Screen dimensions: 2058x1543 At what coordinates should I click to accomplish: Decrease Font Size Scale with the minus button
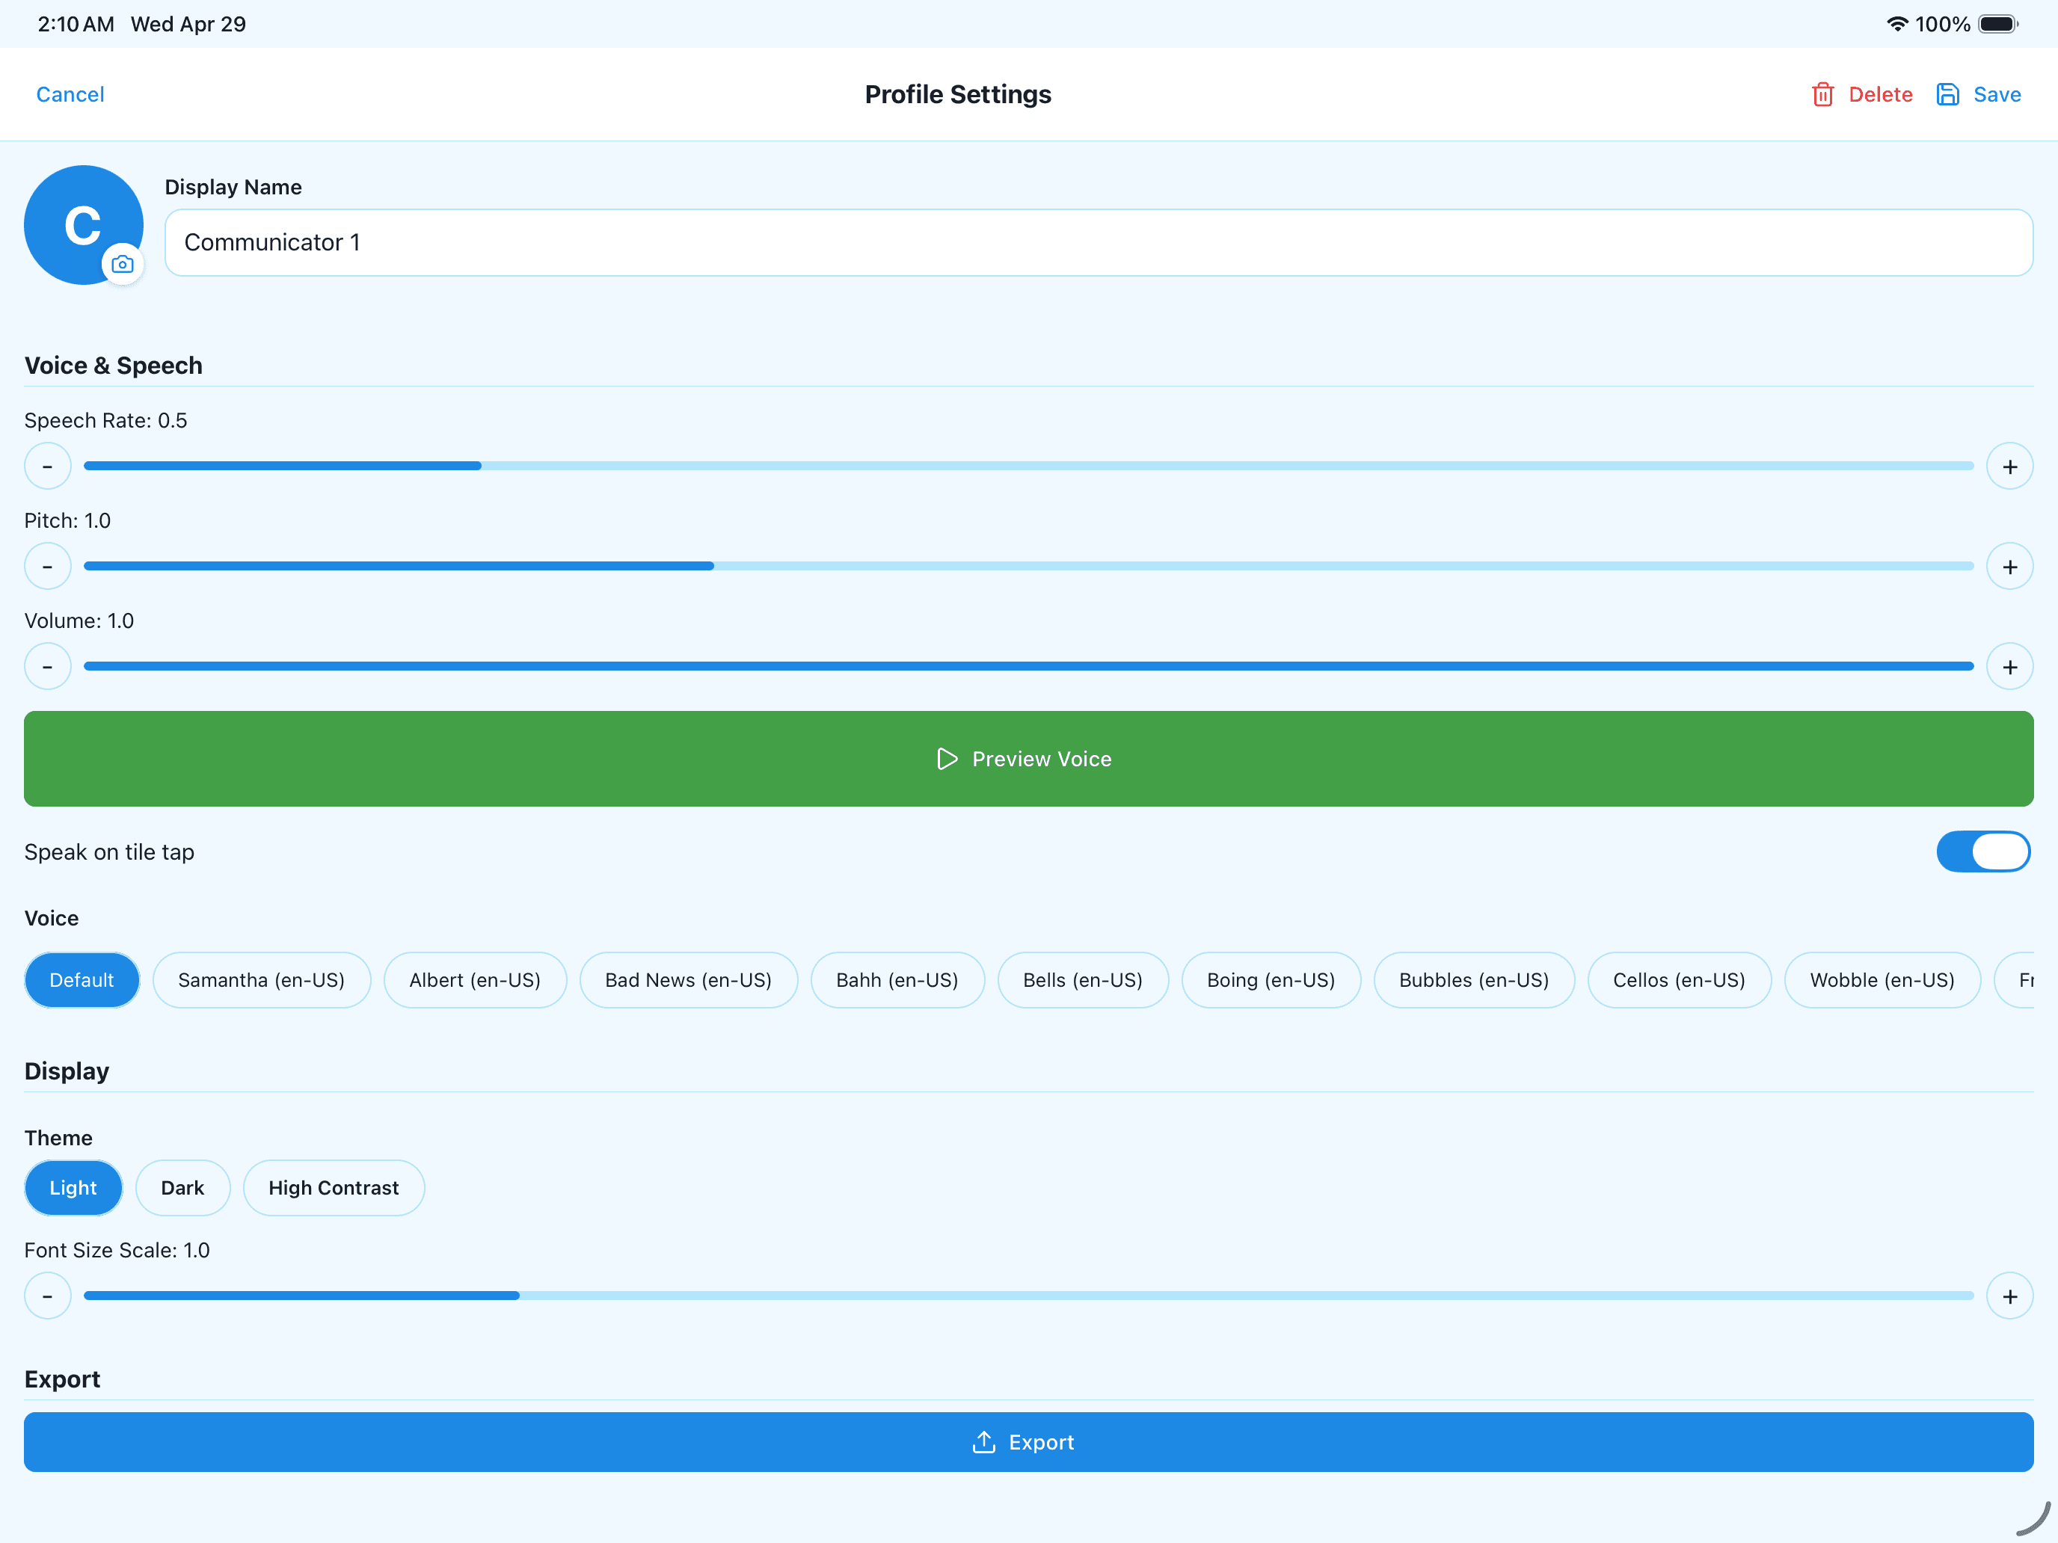click(x=47, y=1295)
